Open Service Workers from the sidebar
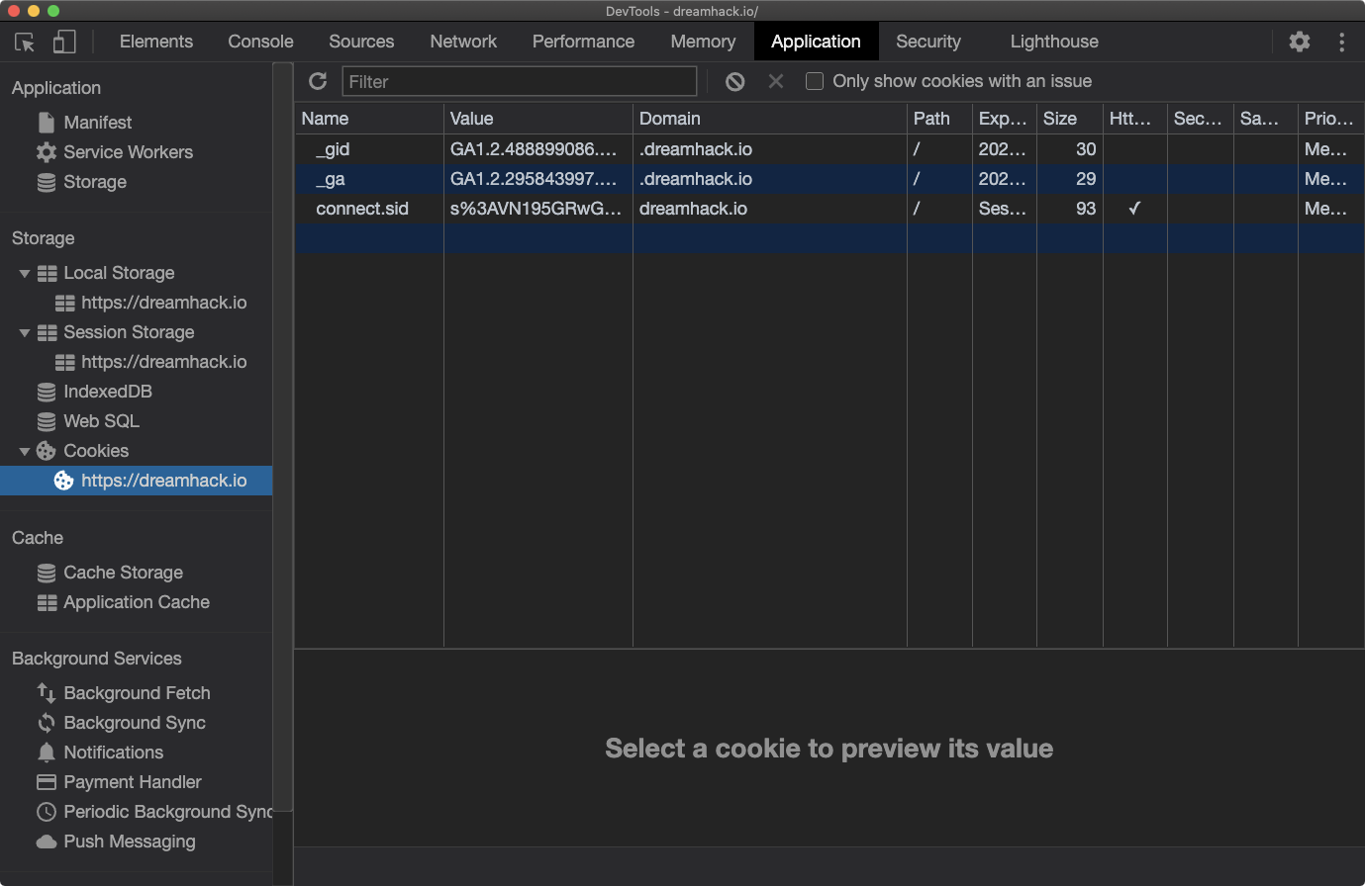 [x=128, y=152]
